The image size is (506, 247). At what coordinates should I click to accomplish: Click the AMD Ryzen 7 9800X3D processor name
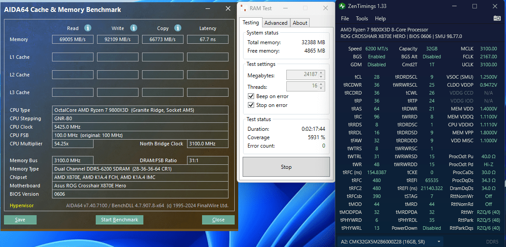coord(384,30)
